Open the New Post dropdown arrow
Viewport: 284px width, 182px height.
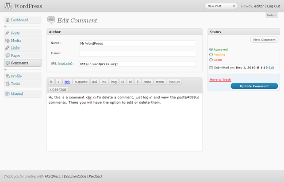tap(234, 6)
